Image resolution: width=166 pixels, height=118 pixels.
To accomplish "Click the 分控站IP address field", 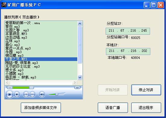I will point(128,31).
